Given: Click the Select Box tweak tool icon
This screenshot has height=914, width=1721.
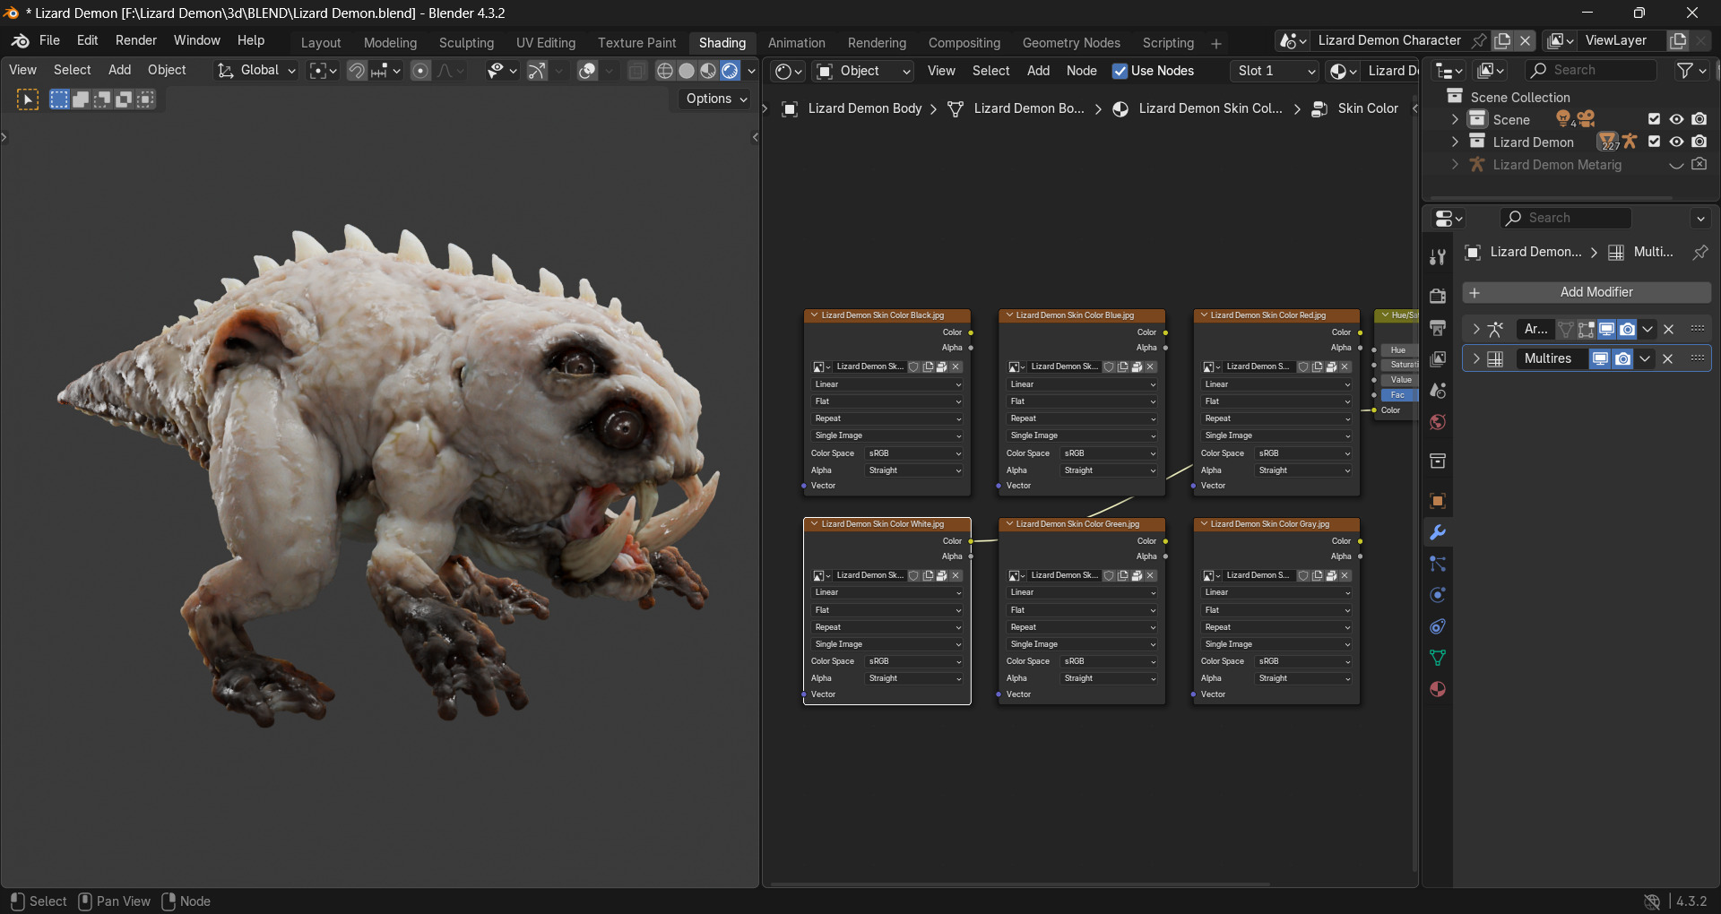Looking at the screenshot, I should pyautogui.click(x=28, y=99).
